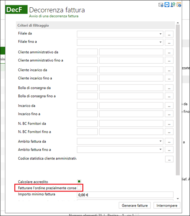Open lookup button for Cliente incarico da

pos(169,70)
